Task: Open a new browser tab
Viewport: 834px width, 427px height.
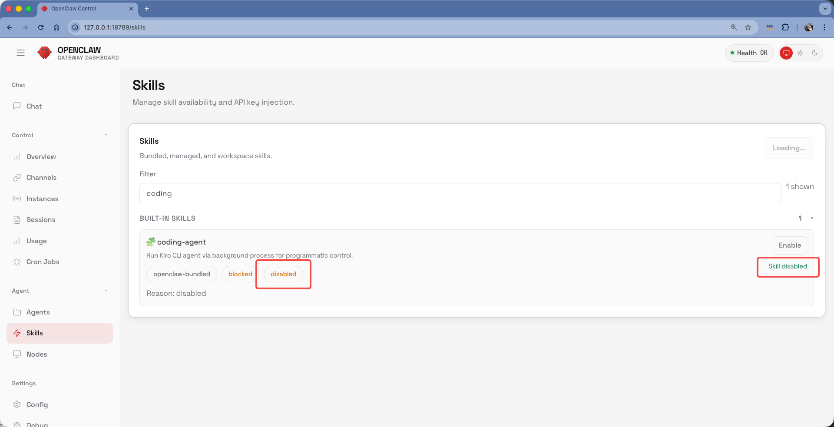Action: (x=147, y=9)
